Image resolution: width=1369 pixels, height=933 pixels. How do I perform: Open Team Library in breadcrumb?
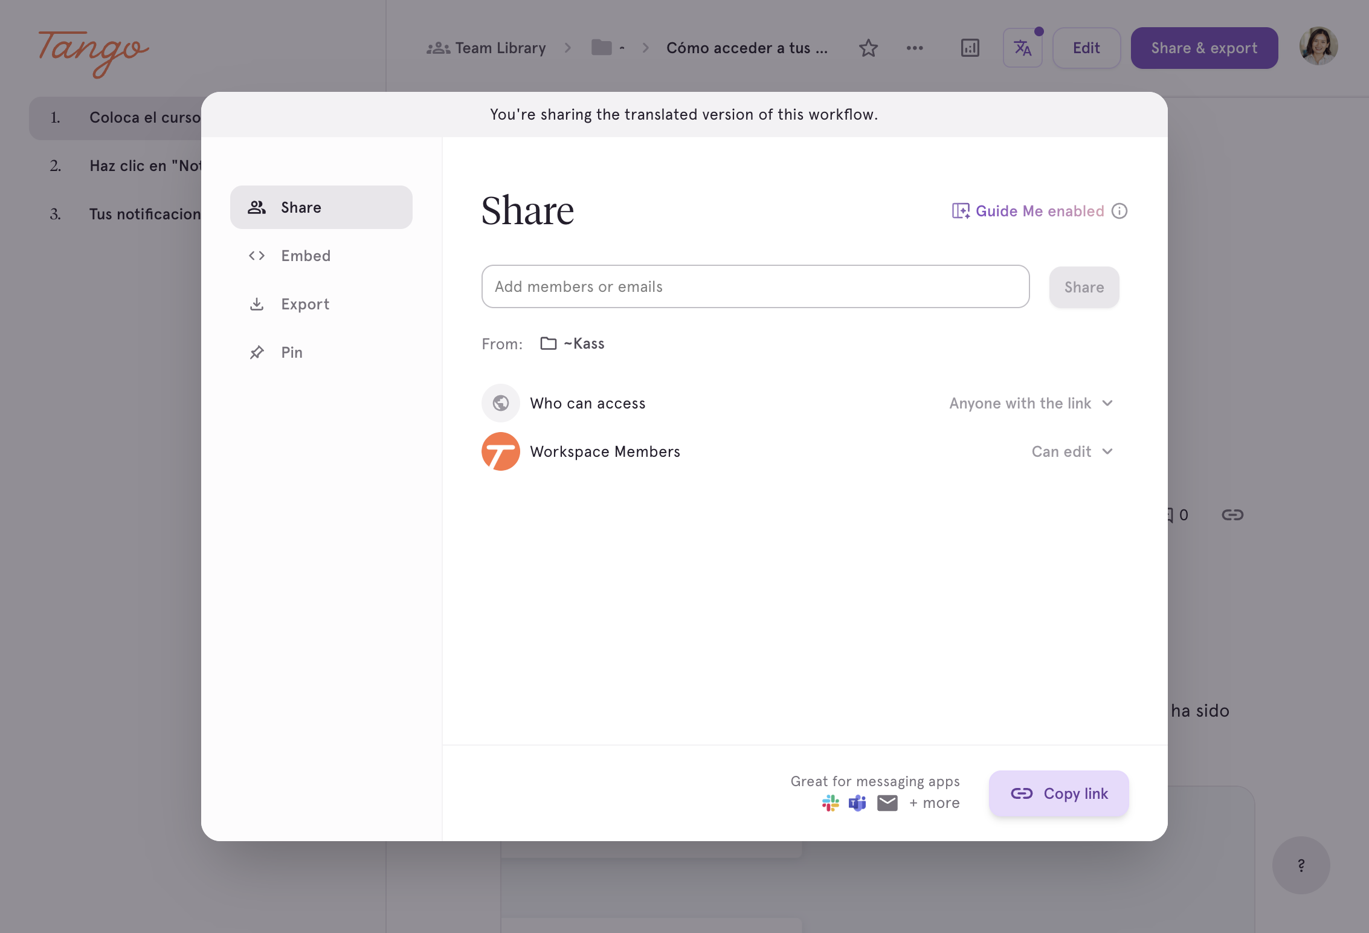(486, 48)
